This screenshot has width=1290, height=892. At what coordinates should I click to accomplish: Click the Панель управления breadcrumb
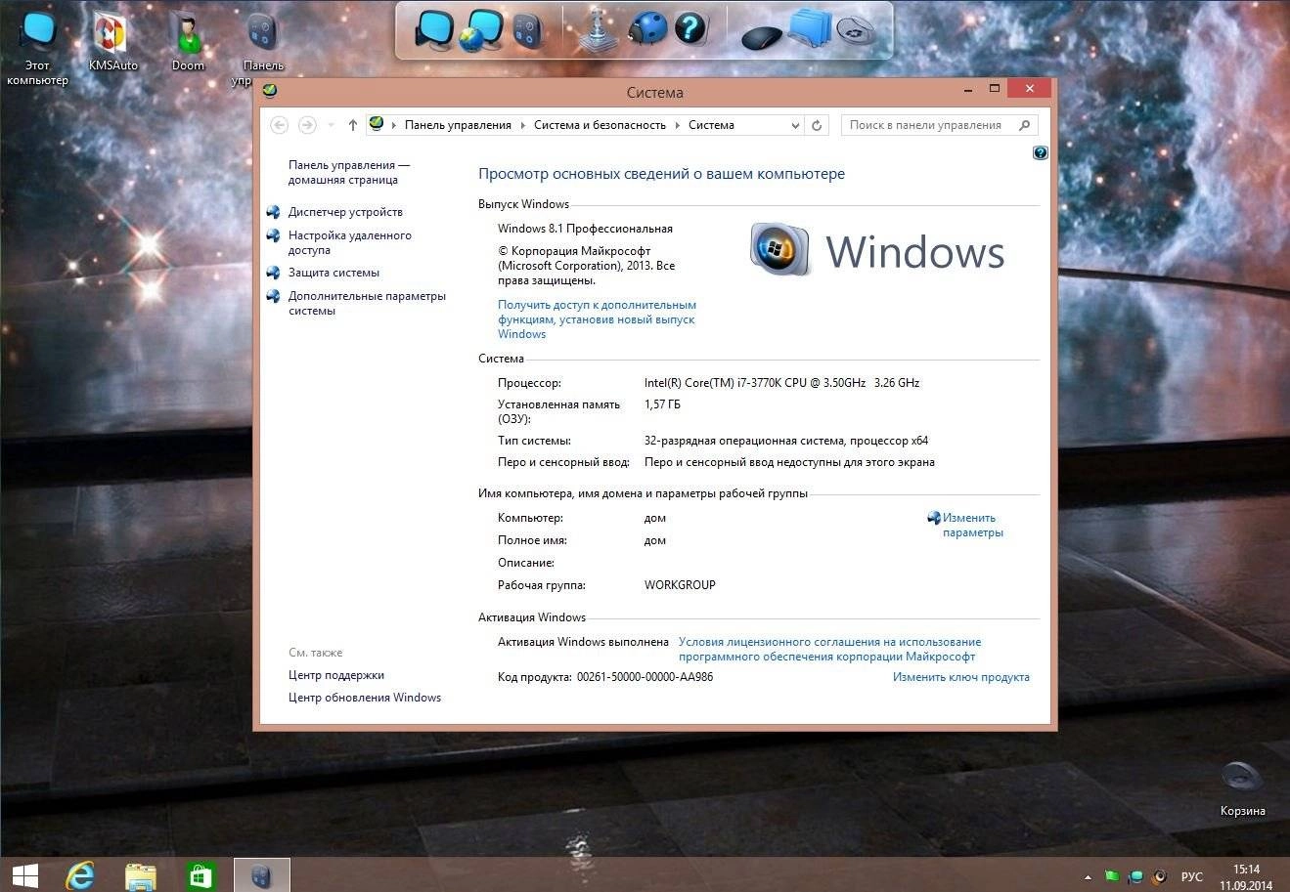coord(458,125)
